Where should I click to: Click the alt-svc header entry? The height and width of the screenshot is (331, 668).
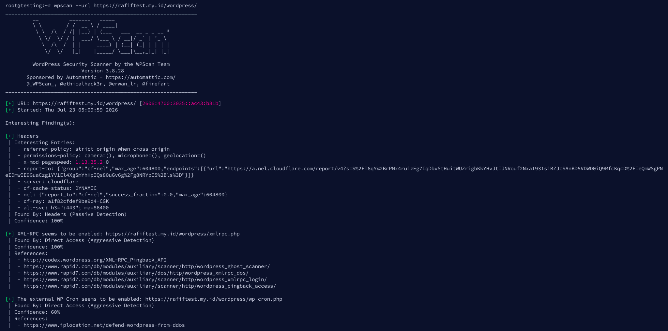click(66, 208)
